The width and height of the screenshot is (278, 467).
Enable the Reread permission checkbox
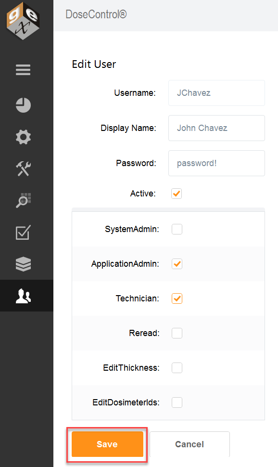point(177,333)
